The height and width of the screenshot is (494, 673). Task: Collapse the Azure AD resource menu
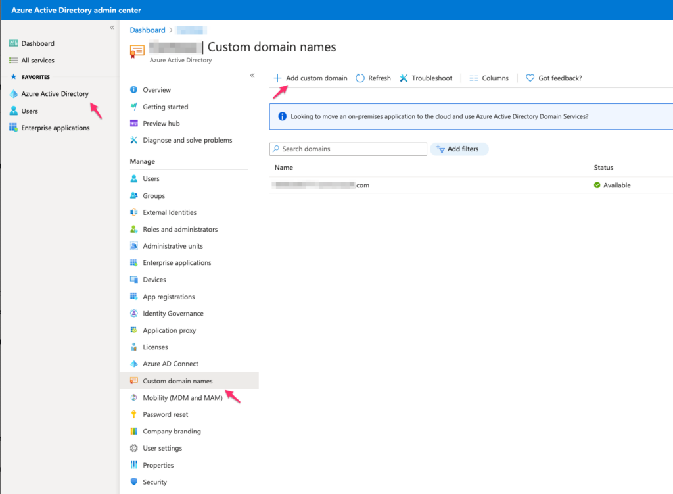(252, 75)
